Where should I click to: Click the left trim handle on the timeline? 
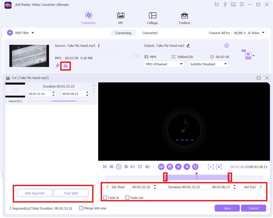click(x=166, y=177)
